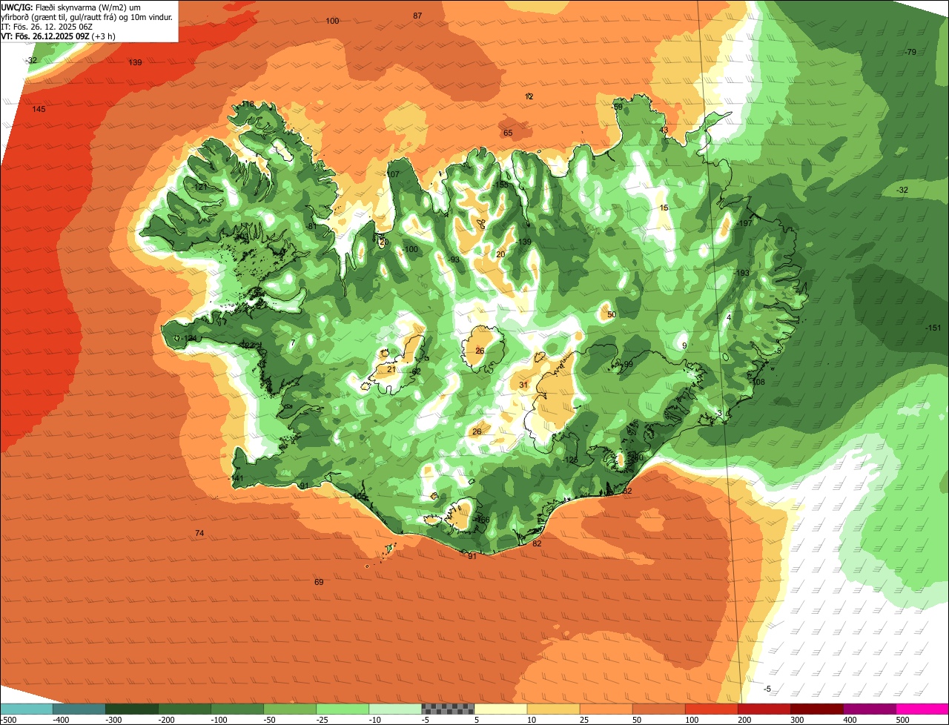Image resolution: width=949 pixels, height=725 pixels.
Task: Click the "VT: Fös. 26.12.2025 09Z (+3 h)" line
Action: pos(58,36)
